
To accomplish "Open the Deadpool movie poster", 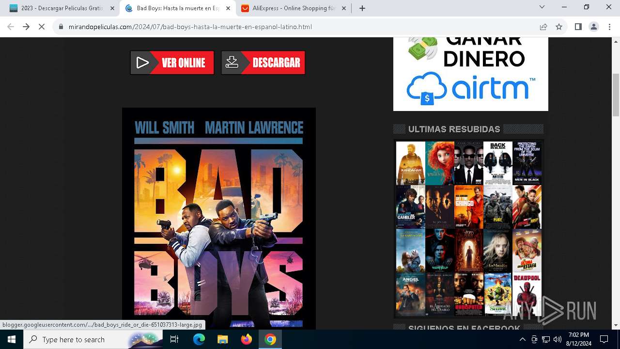I will tap(527, 294).
